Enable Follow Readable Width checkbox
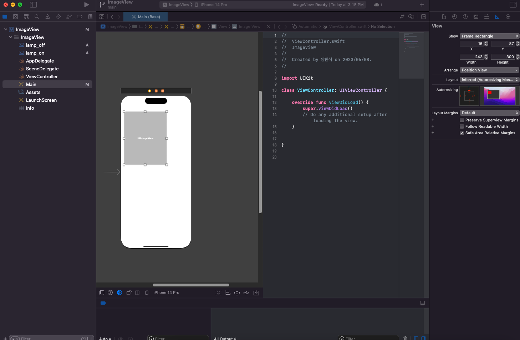This screenshot has height=340, width=520. [462, 126]
